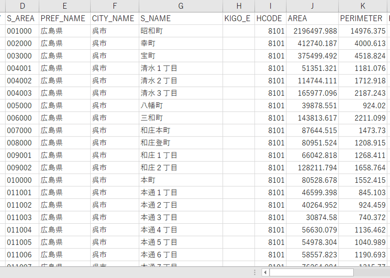
Task: Click the cell 幸町
Action: pyautogui.click(x=181, y=43)
